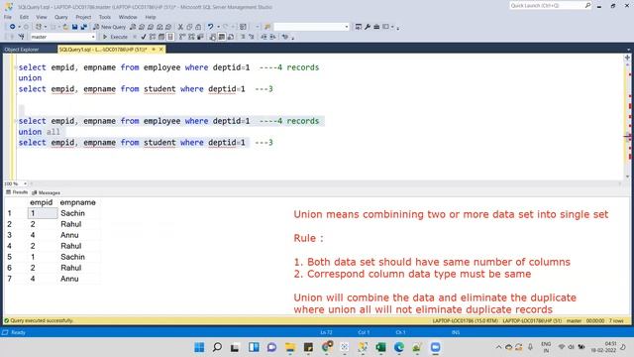Open the Find combo box dropdown
This screenshot has width=634, height=357.
[347, 27]
